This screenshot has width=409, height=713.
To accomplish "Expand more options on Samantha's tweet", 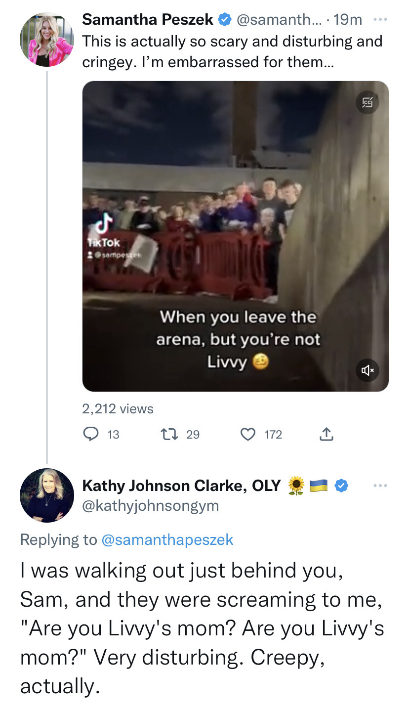I will point(378,19).
